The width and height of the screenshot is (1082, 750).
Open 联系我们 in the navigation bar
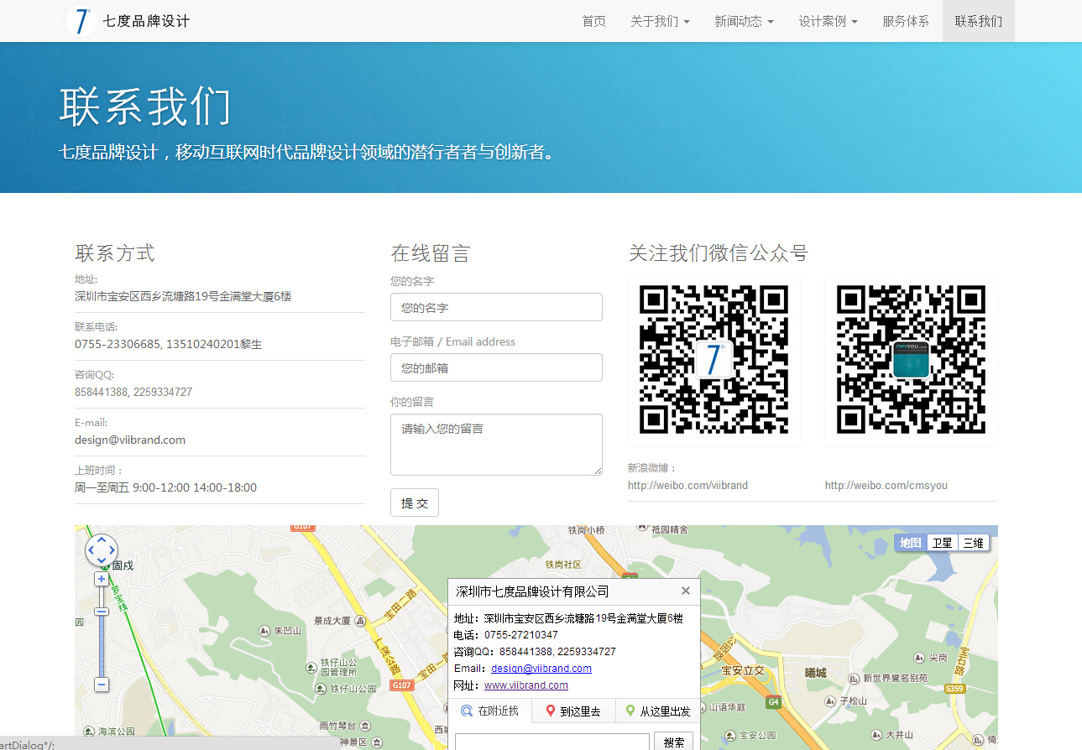coord(979,21)
